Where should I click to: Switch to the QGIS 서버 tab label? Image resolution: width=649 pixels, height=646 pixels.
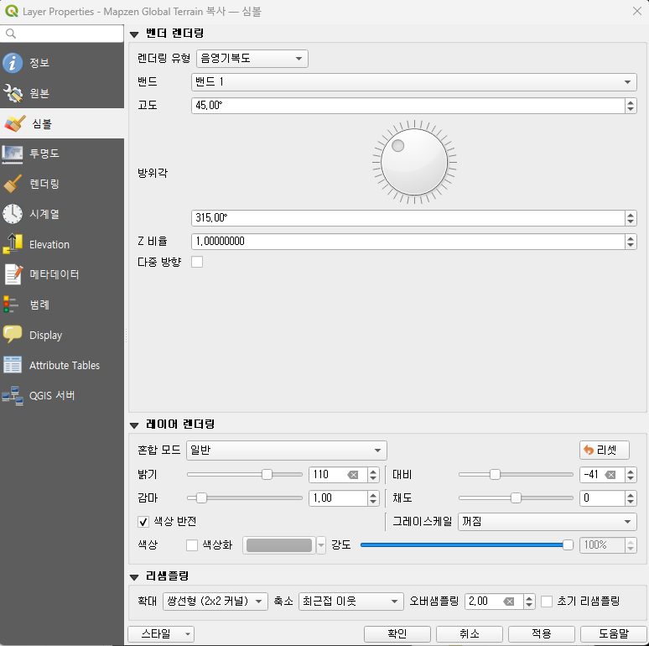(x=52, y=395)
